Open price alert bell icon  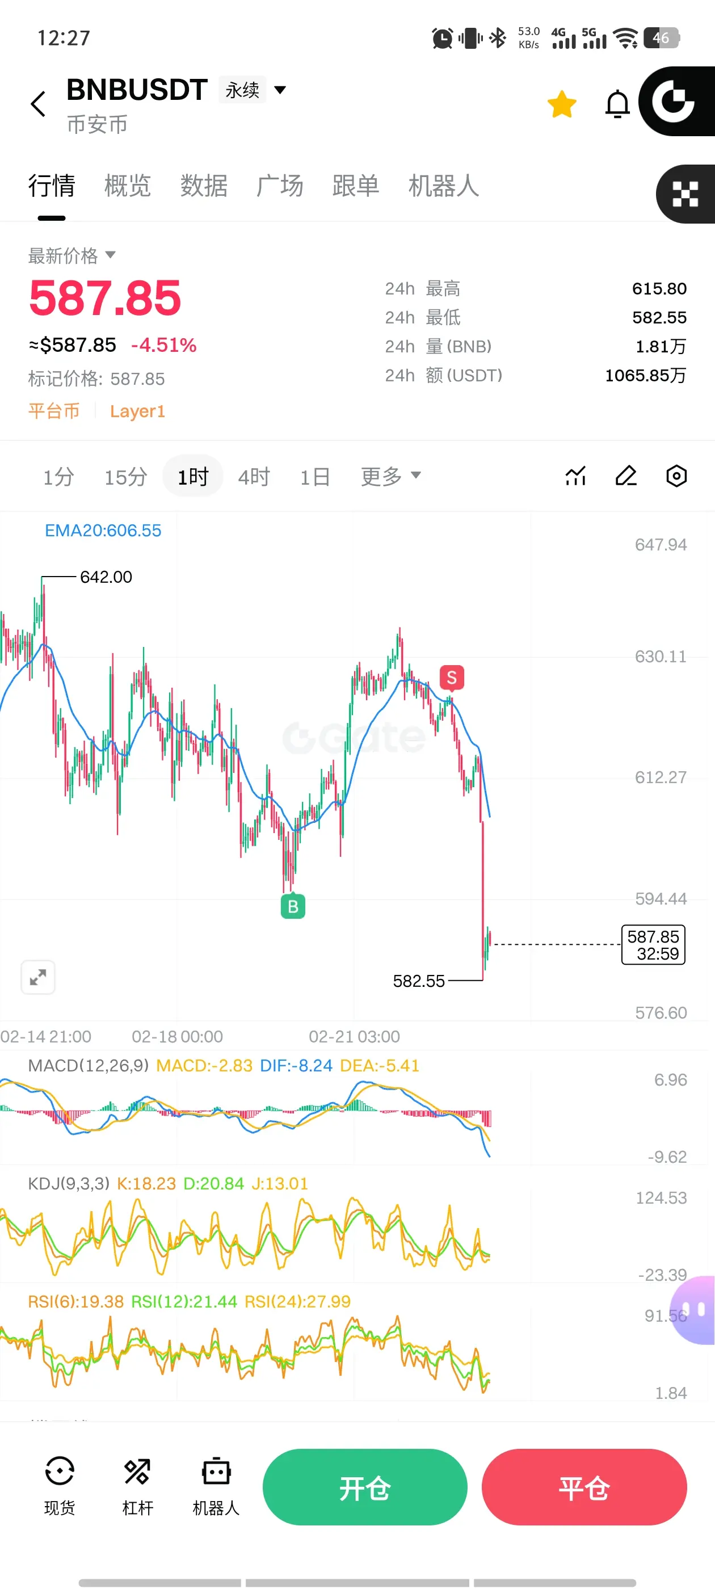click(617, 104)
